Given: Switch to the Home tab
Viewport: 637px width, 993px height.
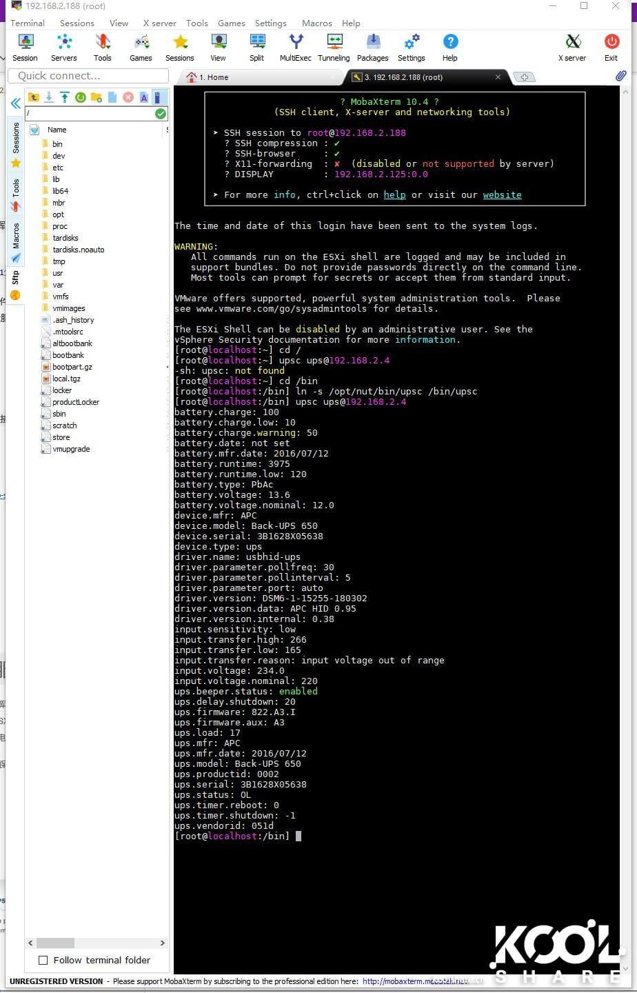Looking at the screenshot, I should pyautogui.click(x=212, y=77).
